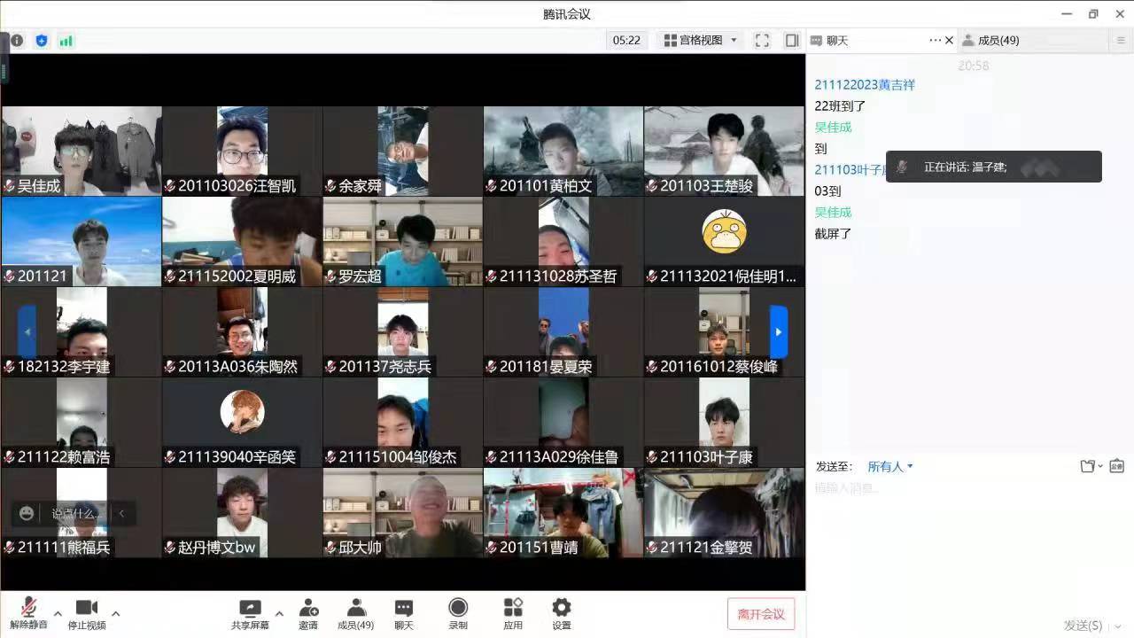1134x638 pixels.
Task: Toggle the side panel layout icon
Action: point(792,41)
